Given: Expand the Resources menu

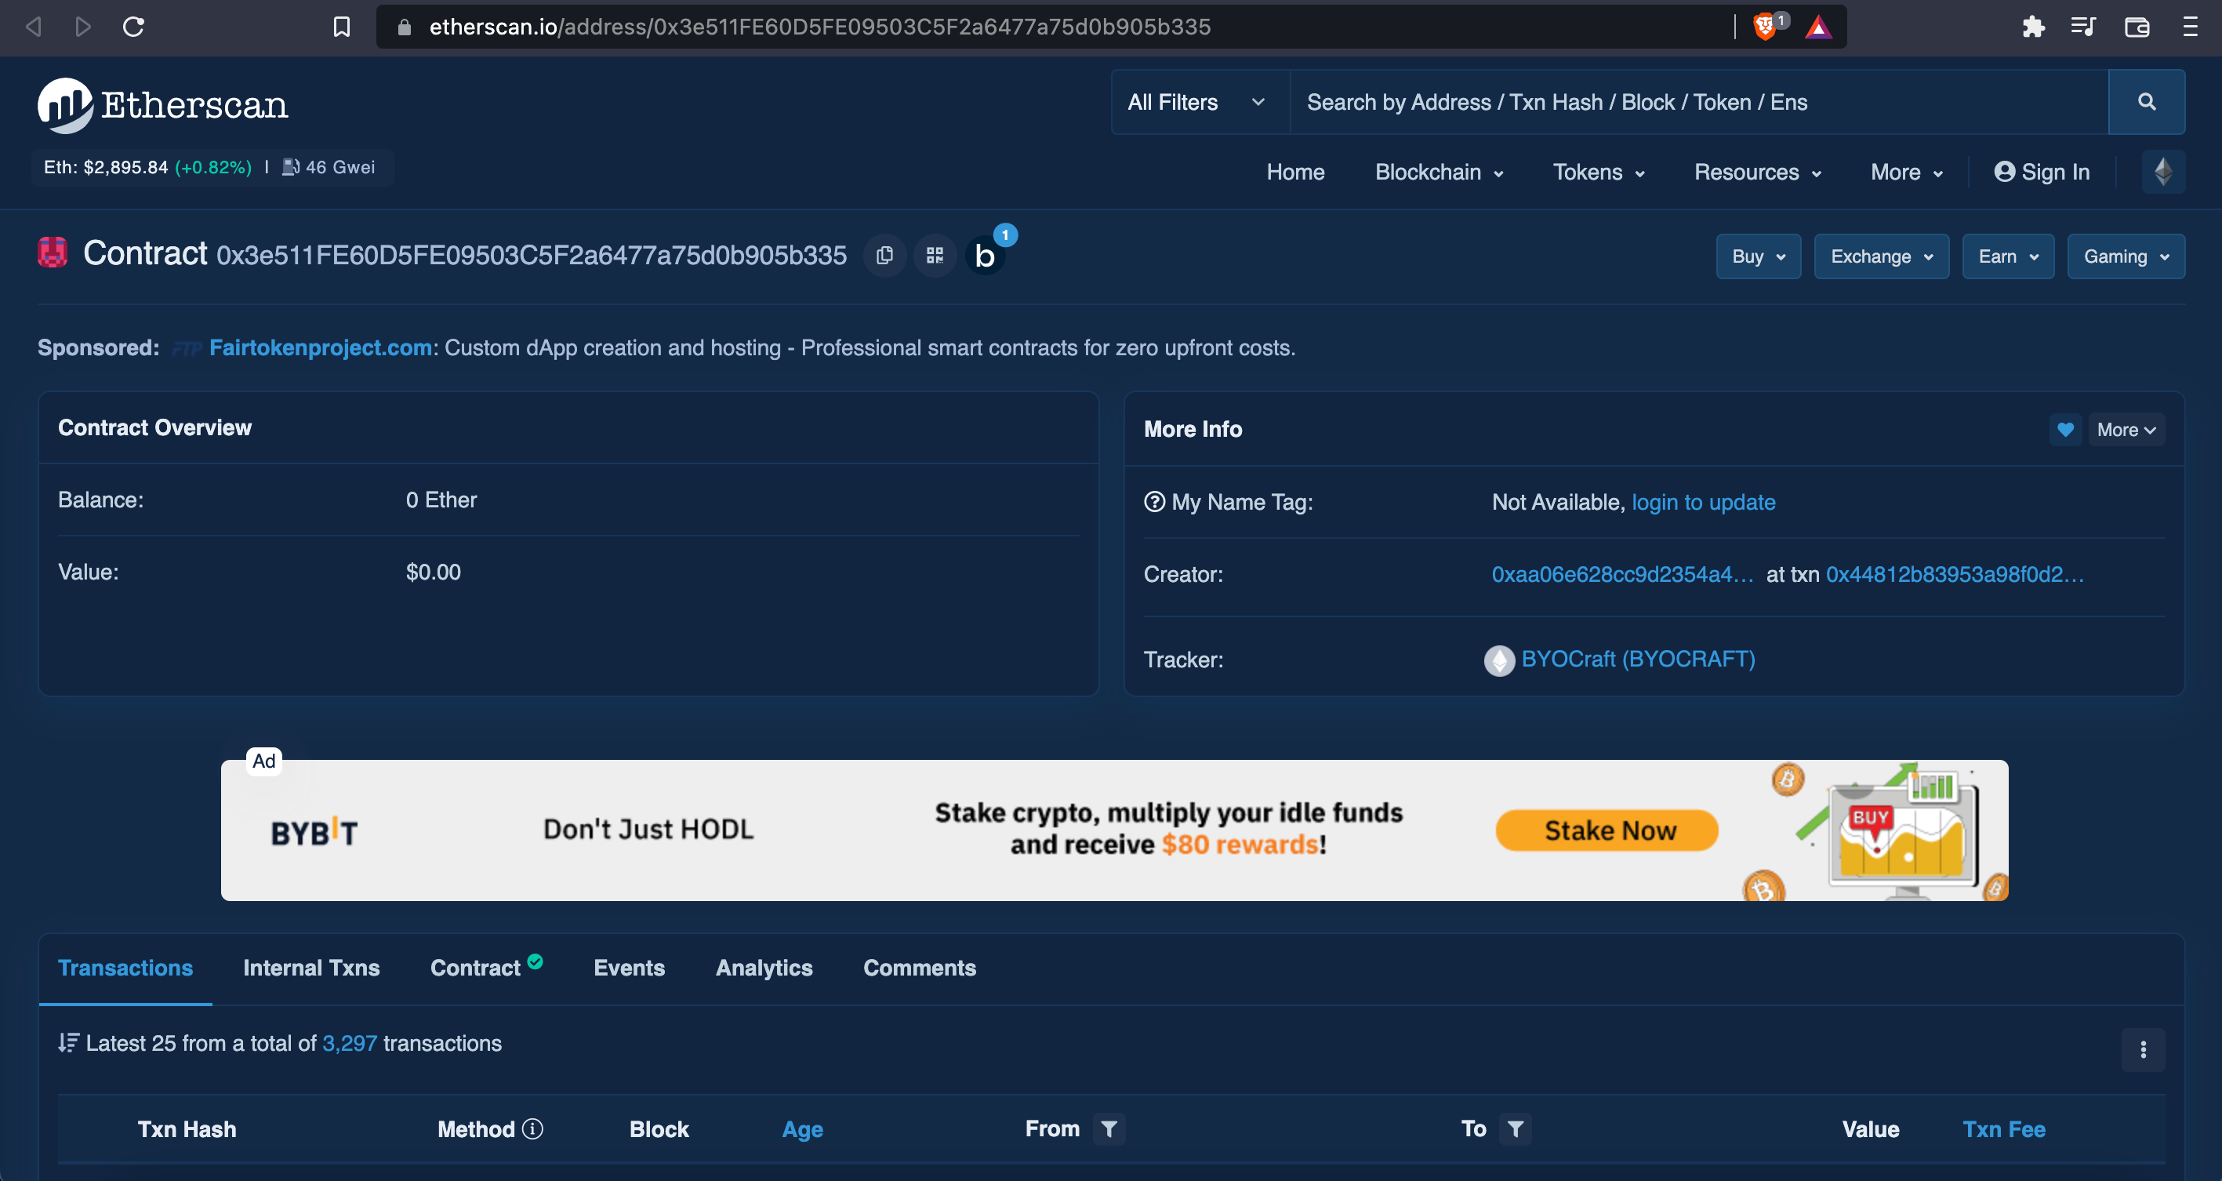Looking at the screenshot, I should click(1758, 172).
